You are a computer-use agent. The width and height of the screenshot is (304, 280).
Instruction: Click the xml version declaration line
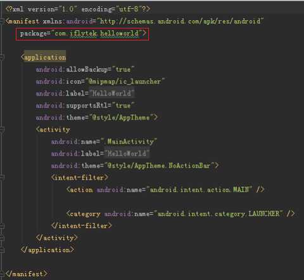tap(78, 9)
